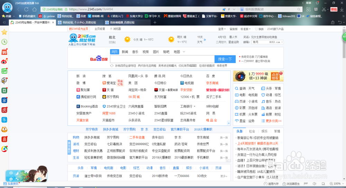This screenshot has height=188, width=346.
Task: Open the red shopping bag sidebar icon
Action: (4, 52)
